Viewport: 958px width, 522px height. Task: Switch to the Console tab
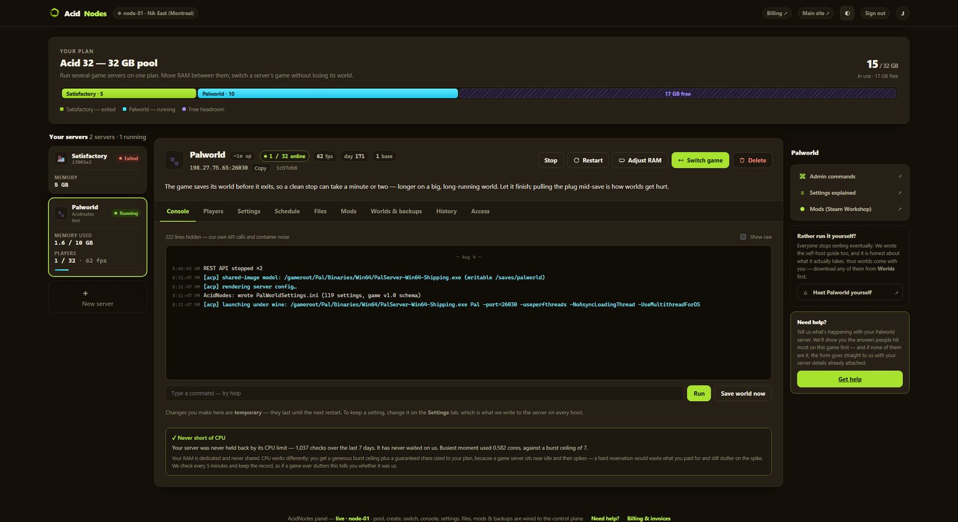pyautogui.click(x=178, y=211)
